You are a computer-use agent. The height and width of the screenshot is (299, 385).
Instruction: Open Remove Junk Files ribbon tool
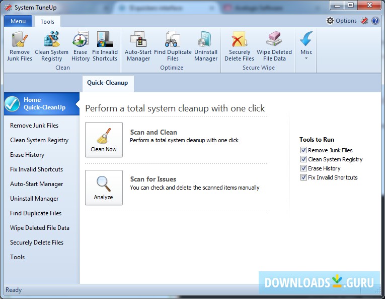20,46
